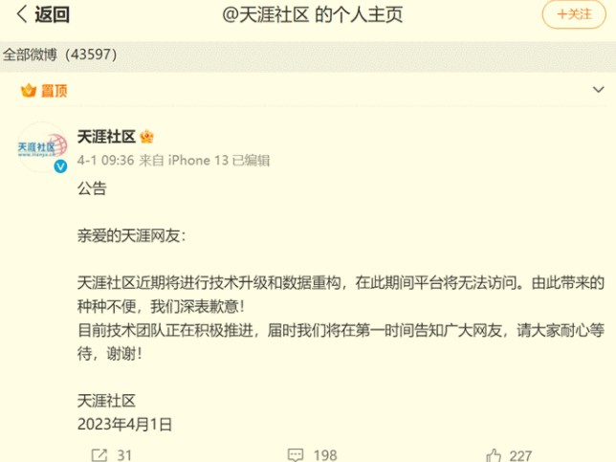Tap the 置顶 pinned crown icon
This screenshot has height=462, width=616.
coord(29,91)
